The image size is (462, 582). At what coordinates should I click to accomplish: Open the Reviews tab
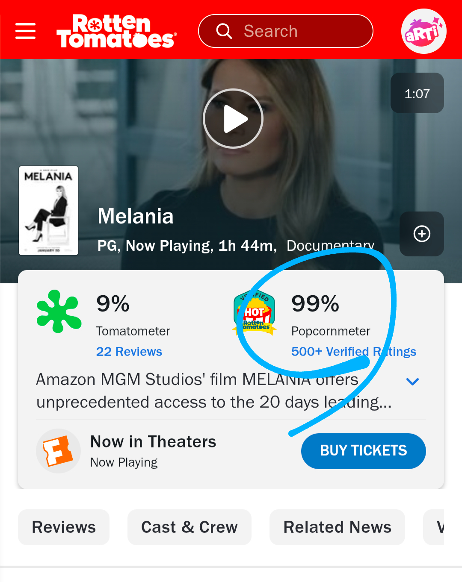click(64, 527)
